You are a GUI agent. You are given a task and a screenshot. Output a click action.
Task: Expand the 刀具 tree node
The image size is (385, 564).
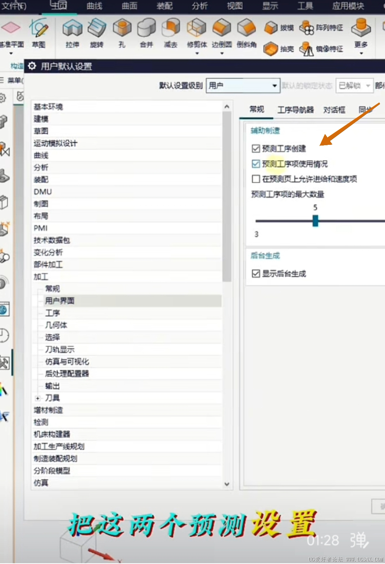tap(38, 398)
